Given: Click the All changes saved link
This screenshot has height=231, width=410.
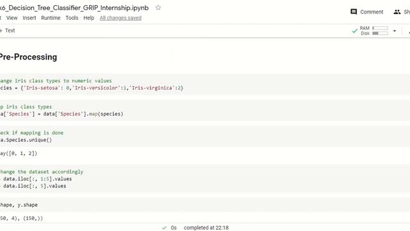Looking at the screenshot, I should tap(120, 18).
